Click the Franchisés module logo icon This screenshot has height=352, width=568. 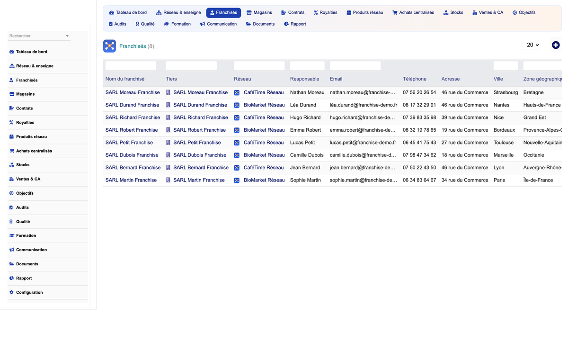[109, 46]
